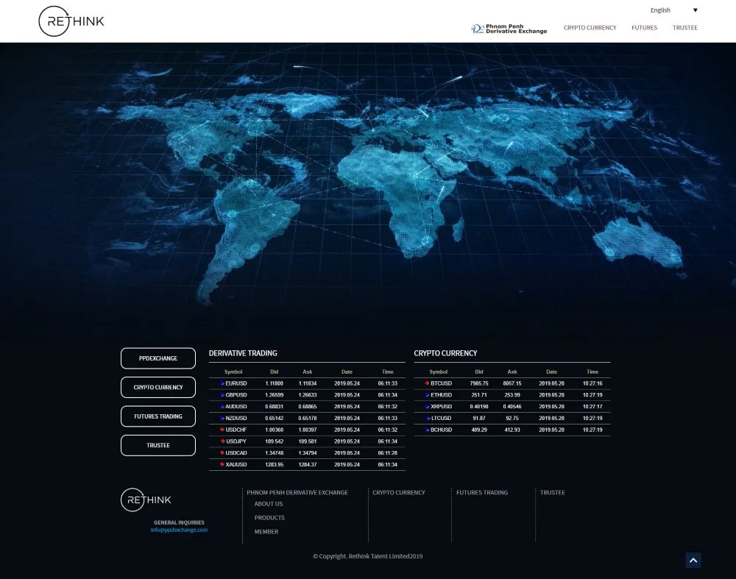Select CRYPTO CURRENCY in top navigation
Image resolution: width=736 pixels, height=579 pixels.
tap(590, 28)
